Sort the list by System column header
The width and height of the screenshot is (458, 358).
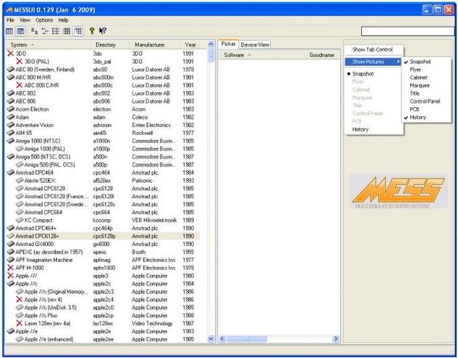48,44
